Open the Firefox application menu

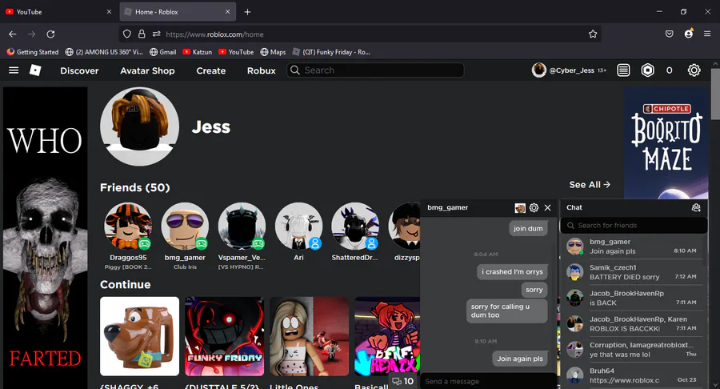pyautogui.click(x=707, y=34)
